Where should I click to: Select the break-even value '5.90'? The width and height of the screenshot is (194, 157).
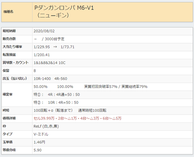(x=38, y=150)
